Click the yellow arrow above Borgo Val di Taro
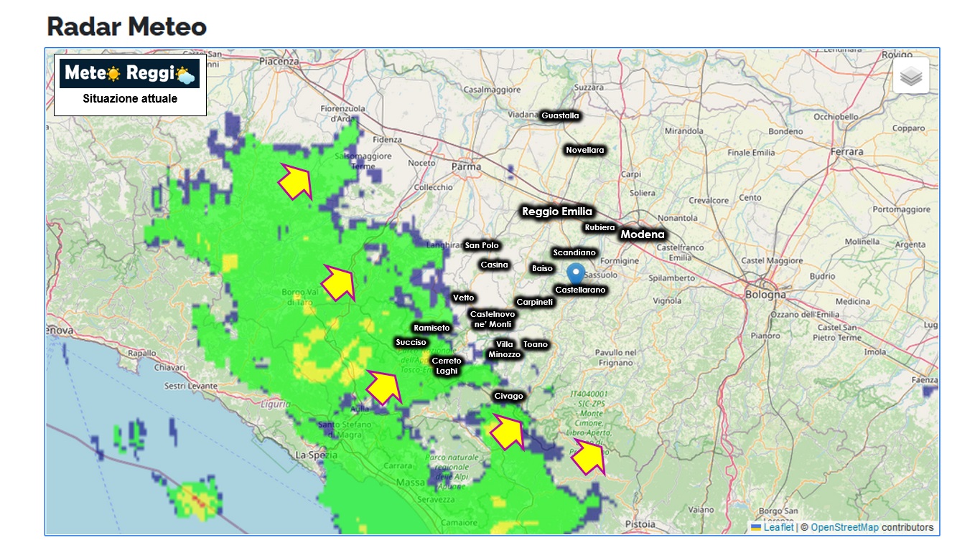The width and height of the screenshot is (980, 550). tap(339, 283)
